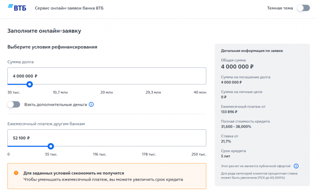The width and height of the screenshot is (316, 194).
Task: Select 10,7 млн mark on debt slider
Action: pos(60,92)
